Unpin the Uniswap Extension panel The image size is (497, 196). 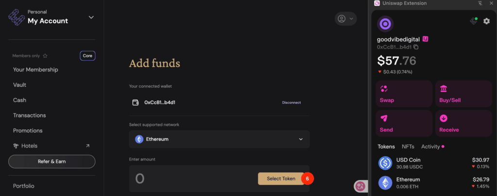[480, 3]
